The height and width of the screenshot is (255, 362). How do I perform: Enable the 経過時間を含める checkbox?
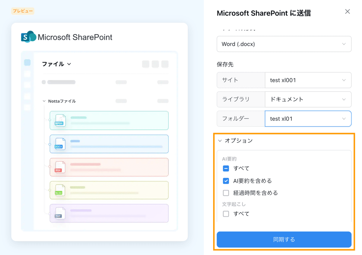[x=226, y=193]
